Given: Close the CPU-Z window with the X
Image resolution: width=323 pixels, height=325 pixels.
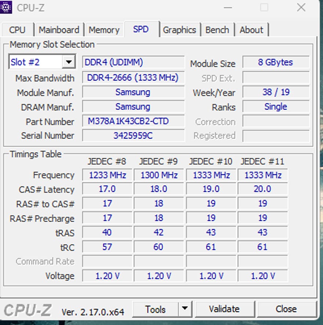Looking at the screenshot, I should 301,7.
